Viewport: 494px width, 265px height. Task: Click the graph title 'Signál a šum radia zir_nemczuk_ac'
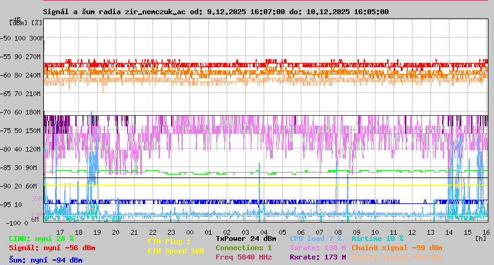pos(114,12)
